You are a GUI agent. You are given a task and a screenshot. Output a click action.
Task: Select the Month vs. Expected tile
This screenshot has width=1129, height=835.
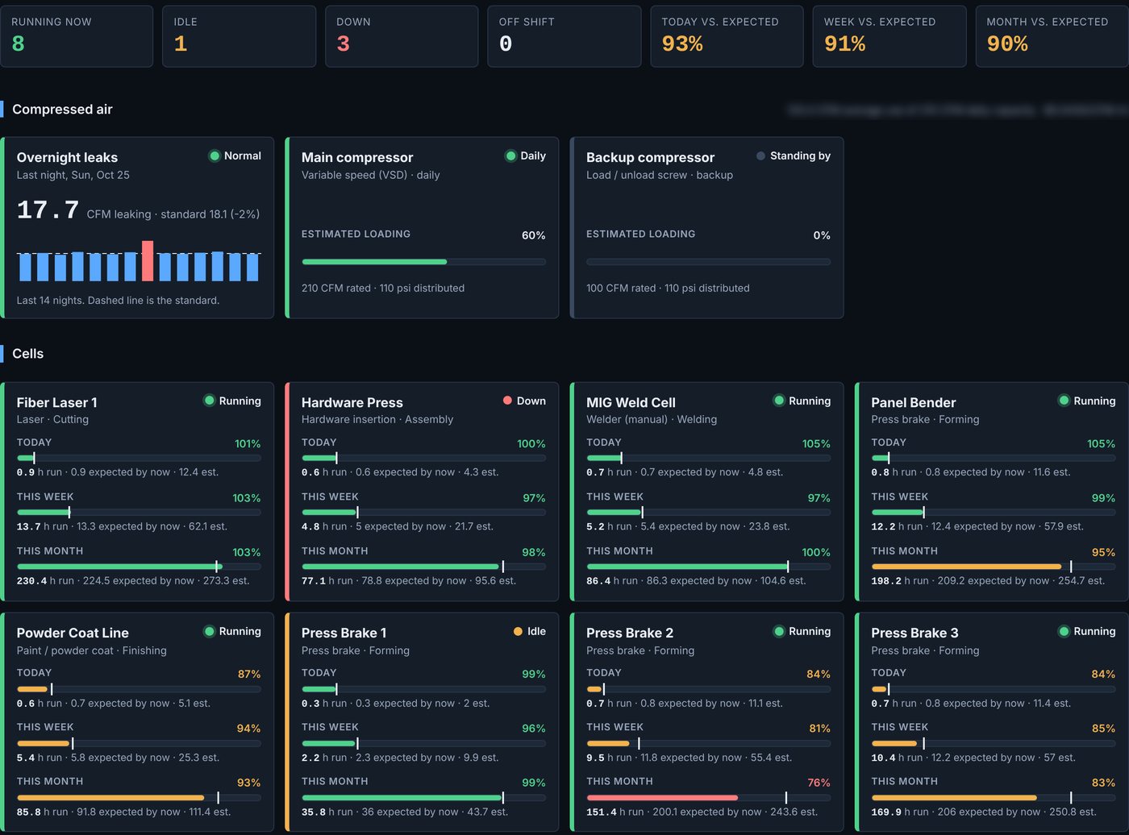click(1052, 36)
